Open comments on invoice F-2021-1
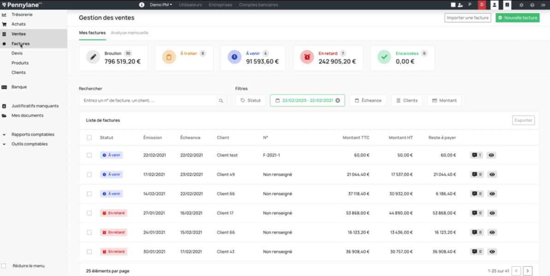The width and height of the screenshot is (550, 276). click(x=476, y=155)
